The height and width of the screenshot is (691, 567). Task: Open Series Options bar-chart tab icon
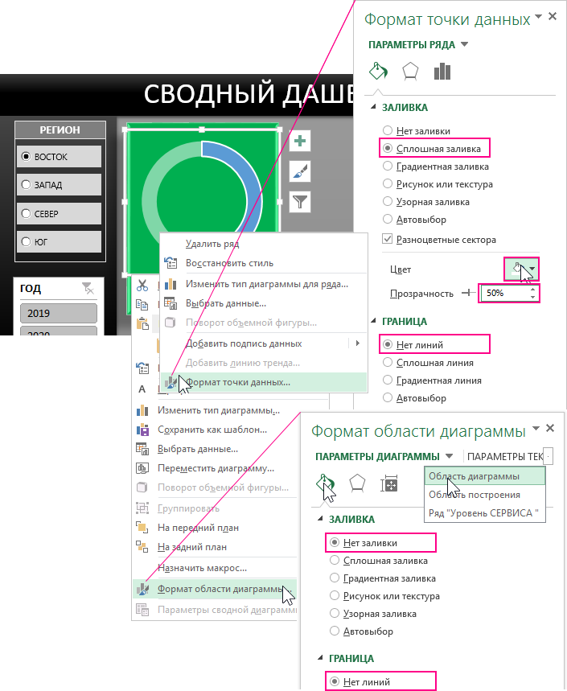click(442, 72)
